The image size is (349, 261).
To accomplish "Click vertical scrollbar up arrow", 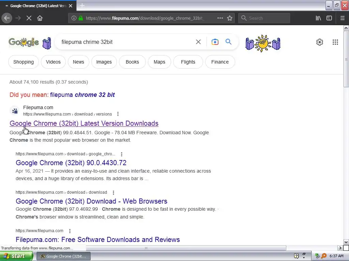I will [x=346, y=28].
